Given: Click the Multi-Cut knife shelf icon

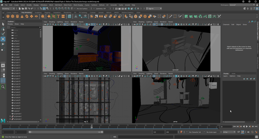Looking at the screenshot, I should (x=170, y=16).
